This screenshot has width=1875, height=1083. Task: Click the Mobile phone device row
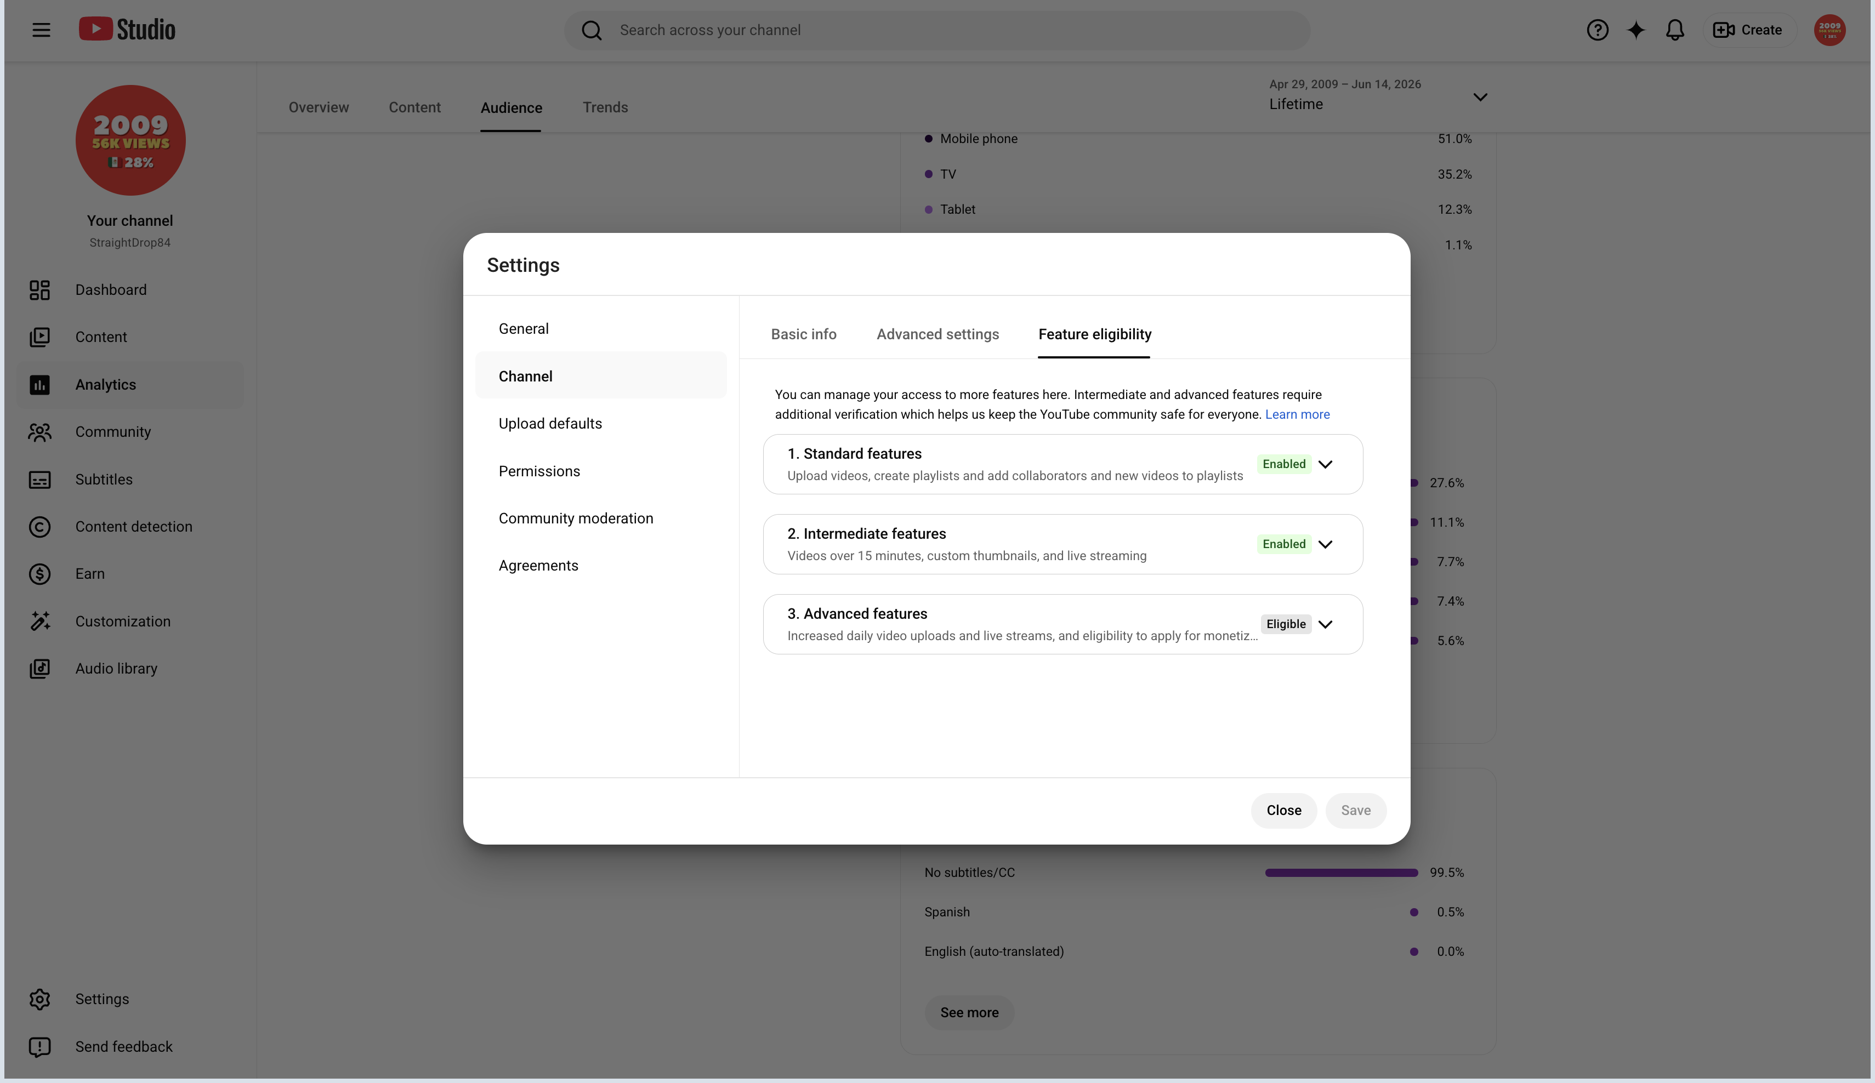click(1197, 139)
